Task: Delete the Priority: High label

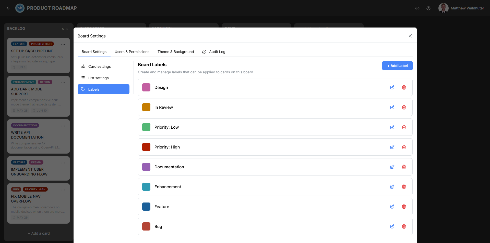Action: coord(404,147)
